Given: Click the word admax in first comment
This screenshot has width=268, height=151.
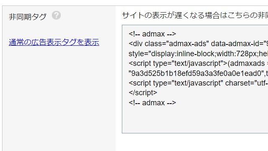Looking at the screenshot, I should click(x=153, y=34).
